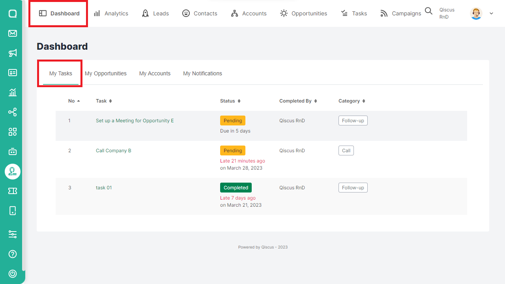The image size is (505, 284).
Task: Sort the table by Status column
Action: coord(230,101)
